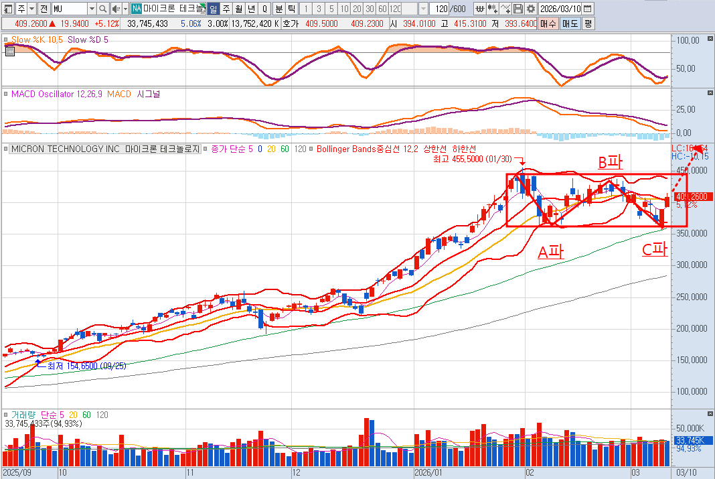Click the candlestick add indicator icon

(x=493, y=9)
